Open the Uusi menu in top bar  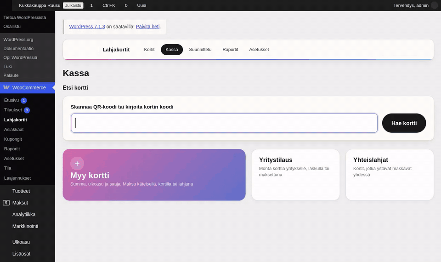pos(141,6)
